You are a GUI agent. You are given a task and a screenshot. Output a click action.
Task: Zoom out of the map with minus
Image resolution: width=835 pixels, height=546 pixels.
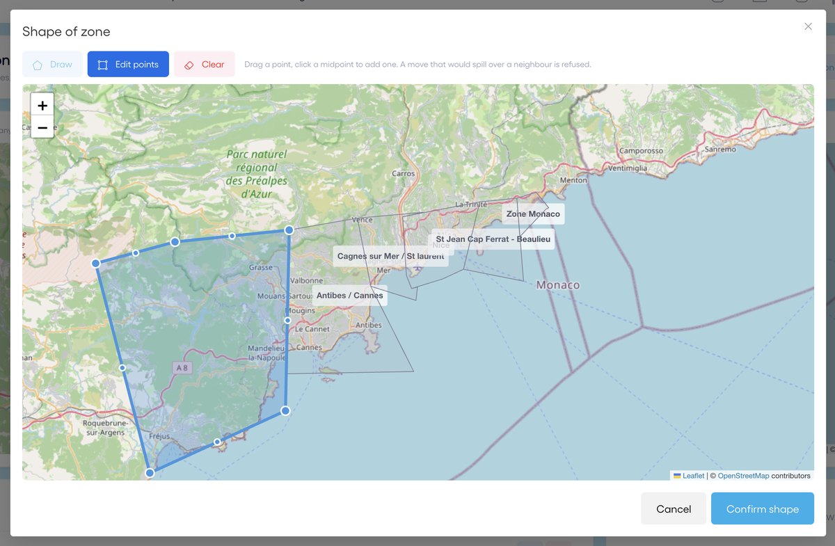(x=42, y=127)
